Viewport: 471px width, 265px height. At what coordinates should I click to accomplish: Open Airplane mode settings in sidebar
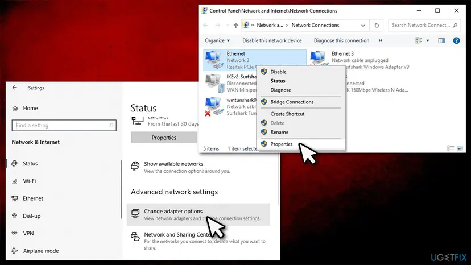(40, 251)
